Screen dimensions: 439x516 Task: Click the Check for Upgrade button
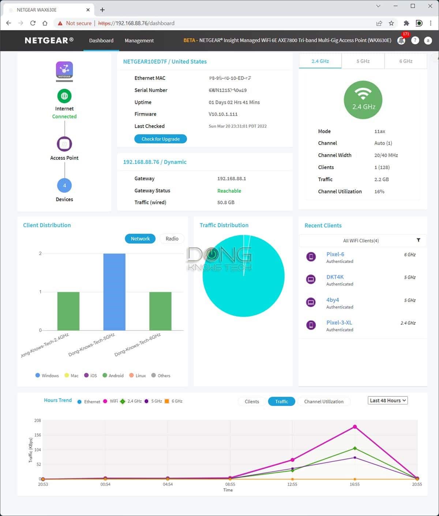[161, 139]
